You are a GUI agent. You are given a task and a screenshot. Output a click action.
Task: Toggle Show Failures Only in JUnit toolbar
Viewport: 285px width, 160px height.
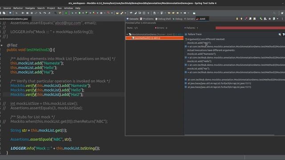(246, 19)
